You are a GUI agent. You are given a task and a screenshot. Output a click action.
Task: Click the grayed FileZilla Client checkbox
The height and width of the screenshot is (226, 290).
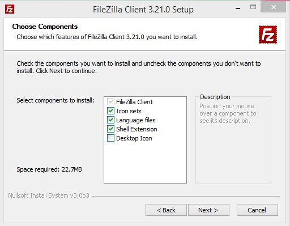[x=110, y=102]
